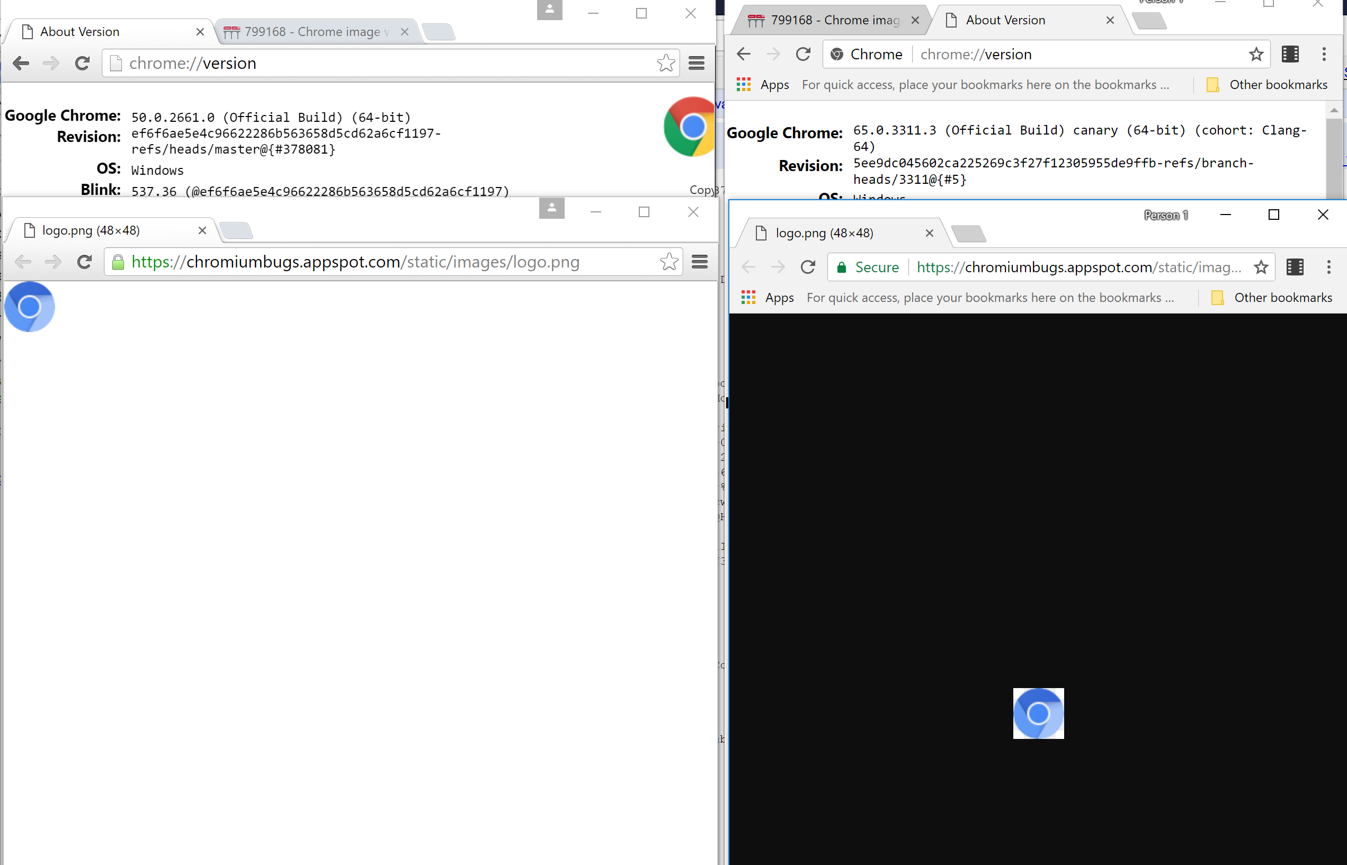Bookmark logo.png with star in Chrome 50 window
Screen dimensions: 1347x865
coord(668,262)
